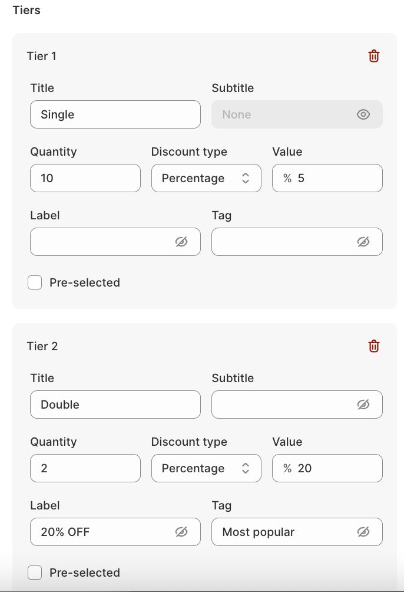The width and height of the screenshot is (404, 592).
Task: Enable Pre-selected checkbox for Tier 2
Action: click(x=35, y=573)
